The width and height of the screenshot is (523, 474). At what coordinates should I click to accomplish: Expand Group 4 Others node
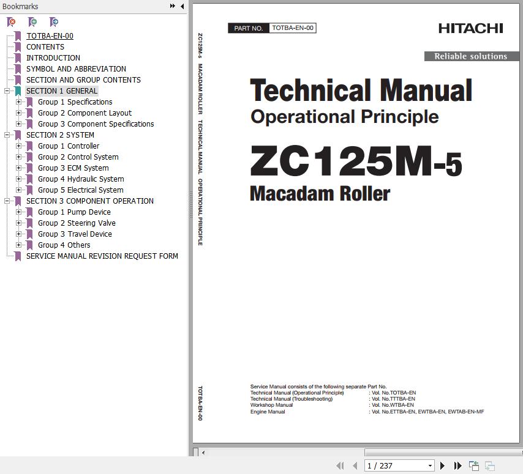[18, 245]
